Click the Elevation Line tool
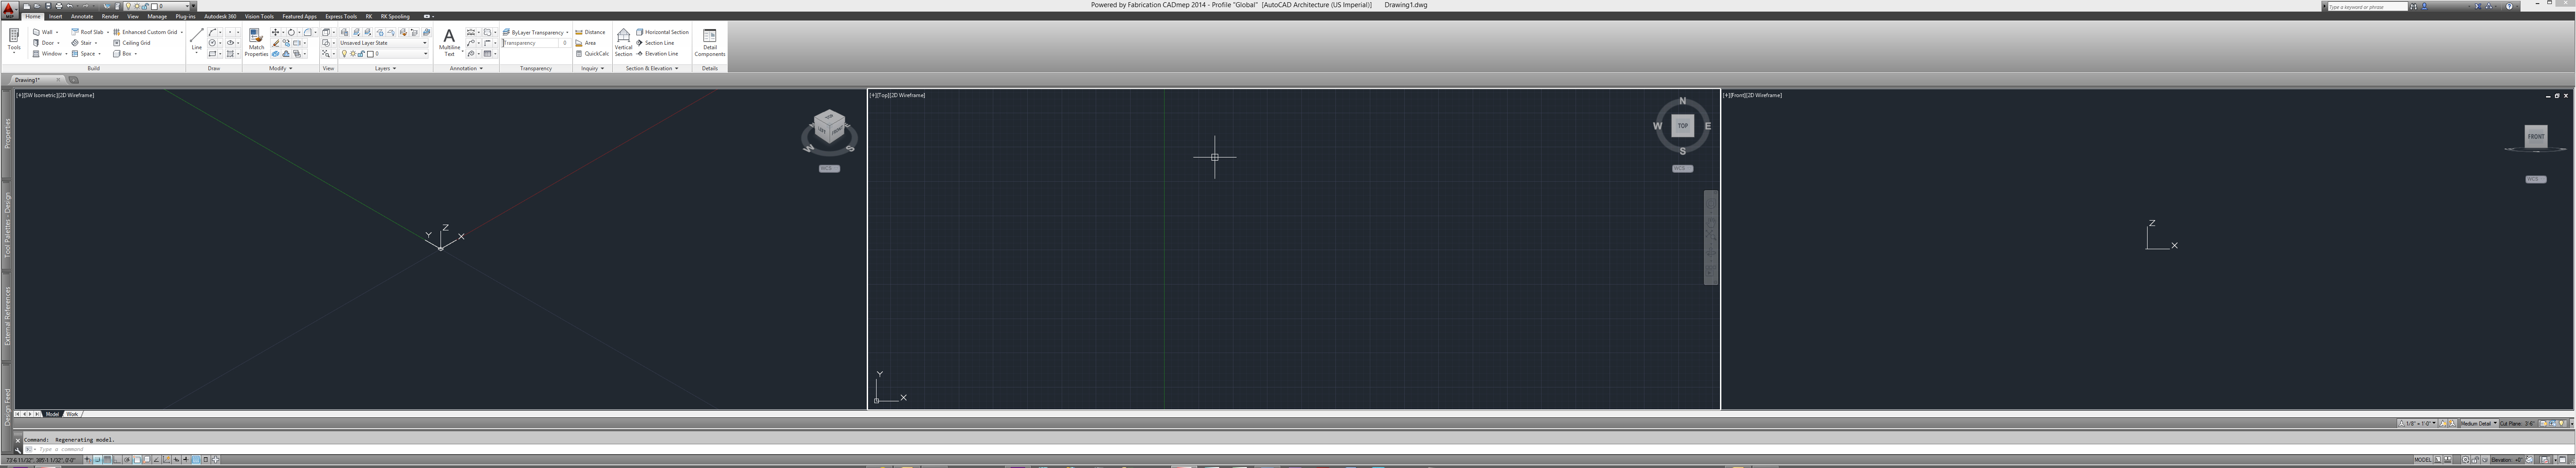This screenshot has width=2576, height=468. click(658, 54)
